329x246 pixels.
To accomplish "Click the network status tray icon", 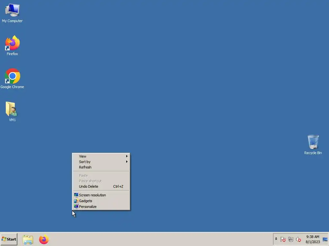I will click(290, 239).
